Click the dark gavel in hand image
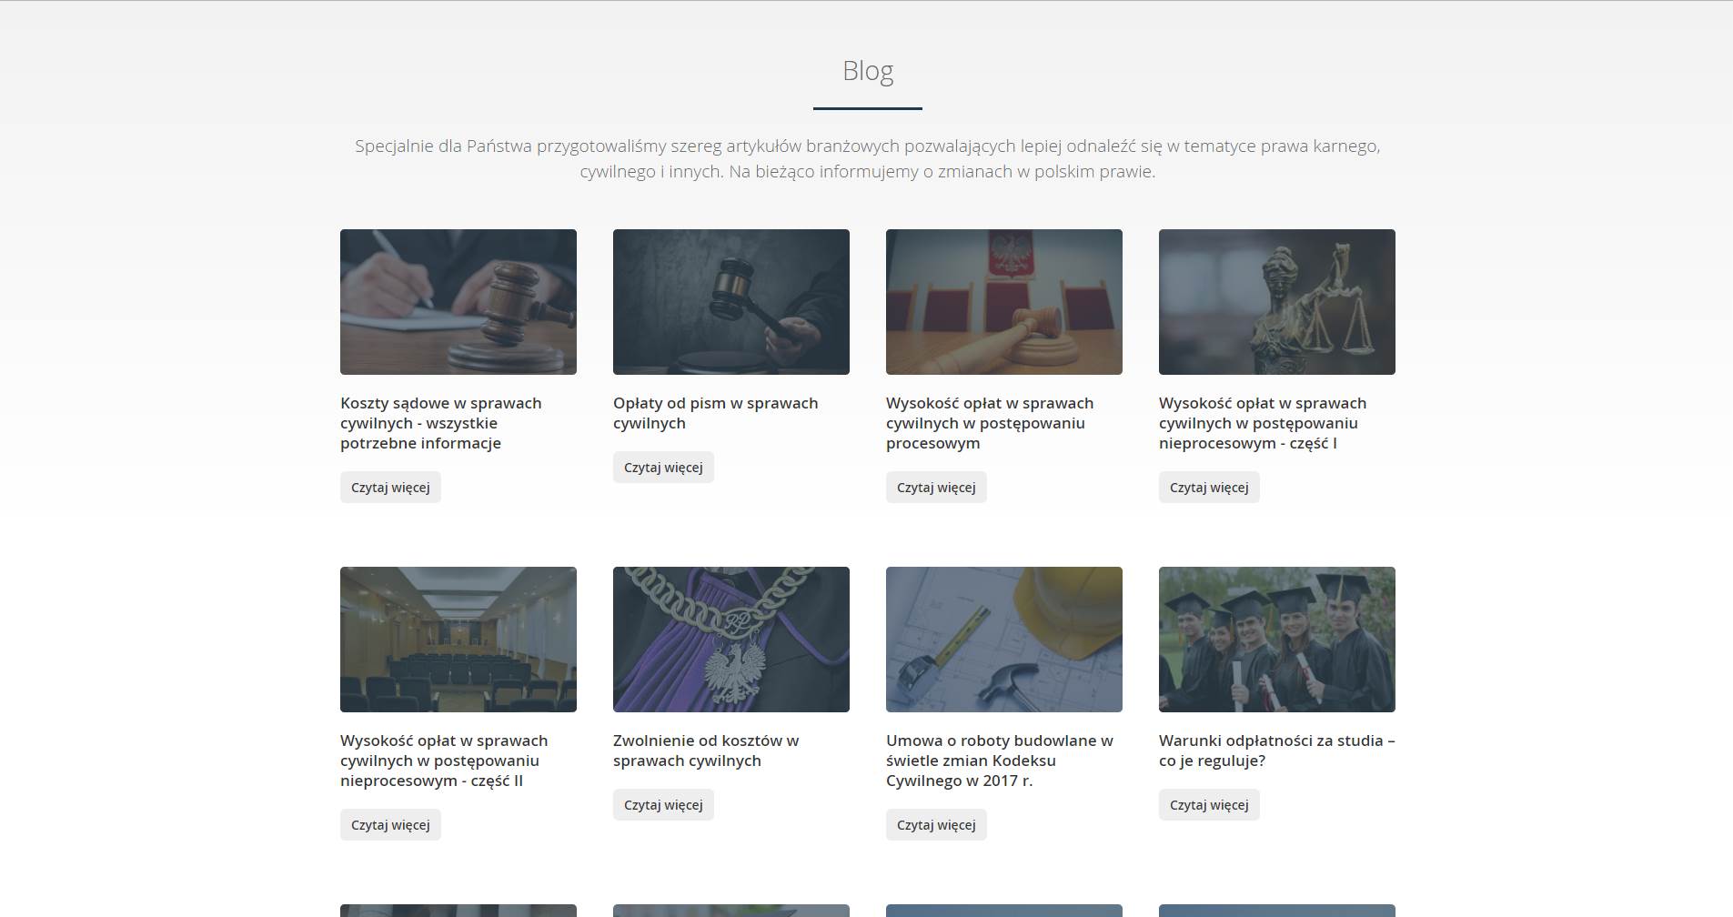 coord(731,302)
